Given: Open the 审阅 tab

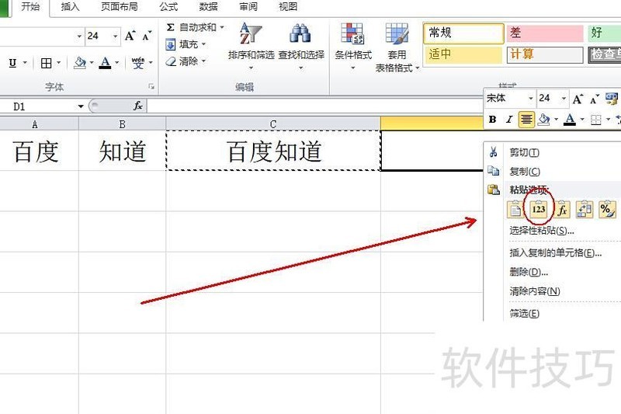Looking at the screenshot, I should click(x=248, y=7).
